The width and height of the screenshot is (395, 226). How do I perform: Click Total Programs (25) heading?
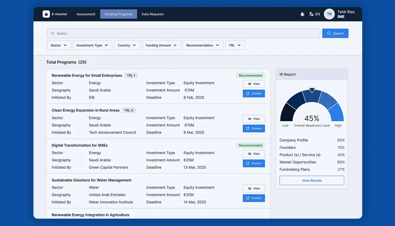tap(66, 62)
